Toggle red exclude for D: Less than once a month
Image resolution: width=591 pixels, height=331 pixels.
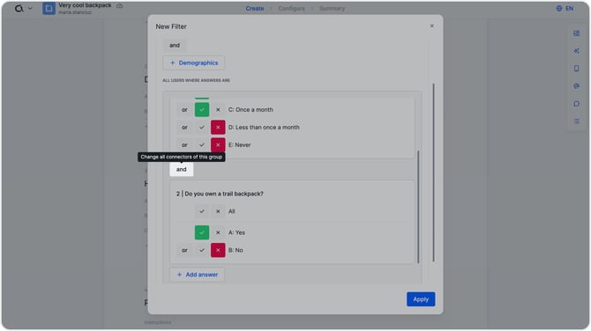tap(218, 128)
